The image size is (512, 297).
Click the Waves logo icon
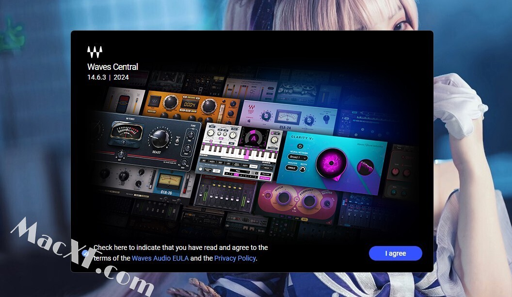pos(95,52)
